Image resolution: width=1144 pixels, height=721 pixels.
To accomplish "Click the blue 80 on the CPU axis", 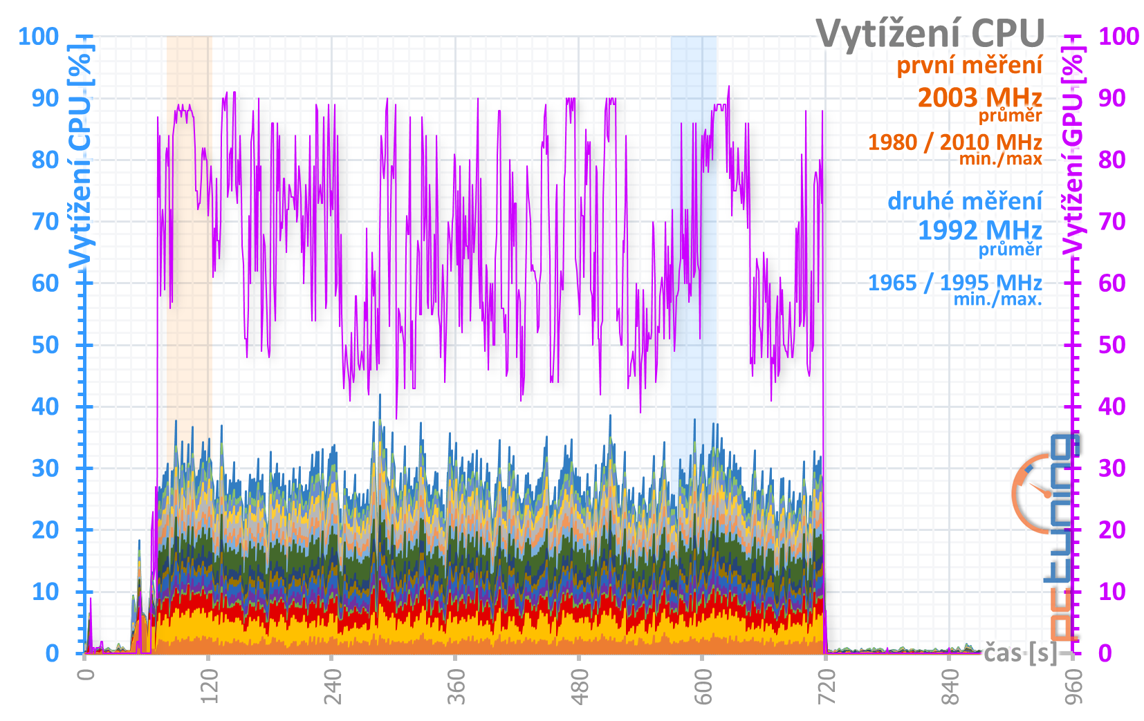I will pos(46,160).
